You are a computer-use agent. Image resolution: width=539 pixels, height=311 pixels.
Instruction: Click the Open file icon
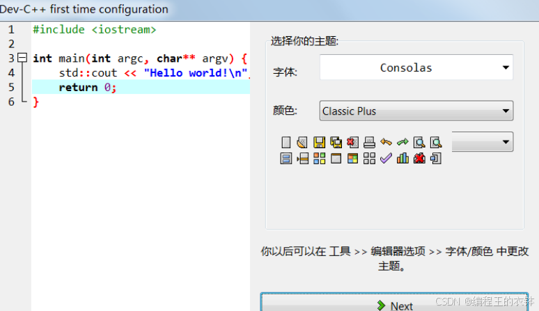pyautogui.click(x=302, y=142)
